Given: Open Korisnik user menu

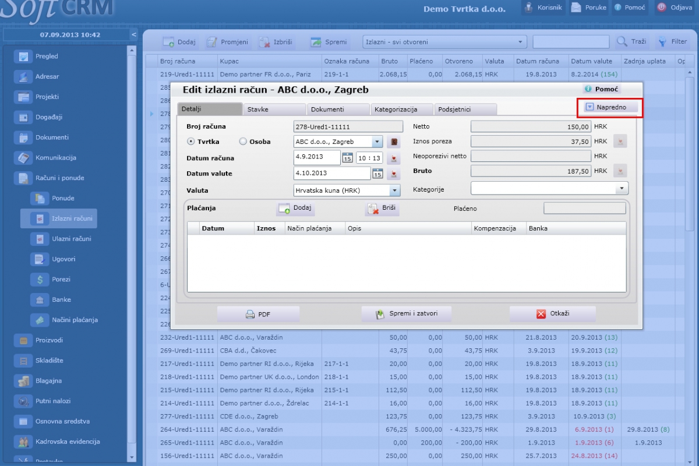Looking at the screenshot, I should point(543,8).
